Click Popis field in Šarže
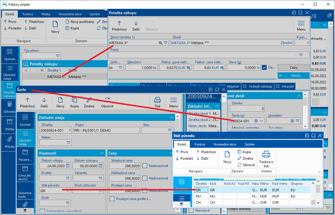 106,130
